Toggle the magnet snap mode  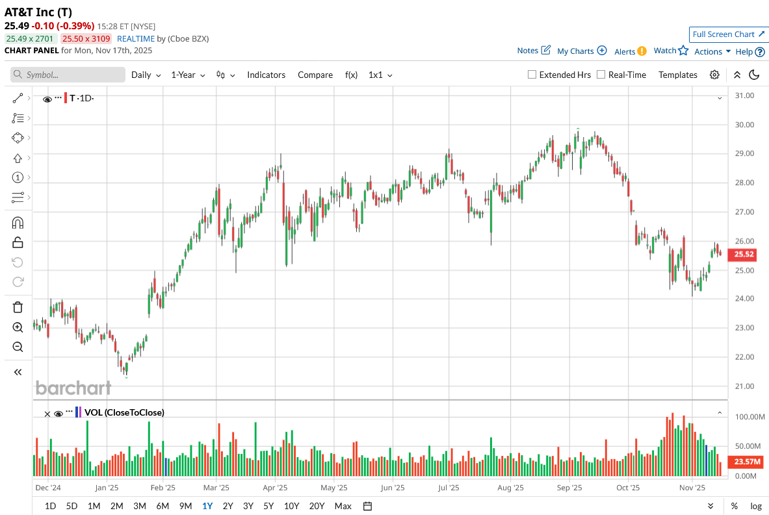coord(18,223)
